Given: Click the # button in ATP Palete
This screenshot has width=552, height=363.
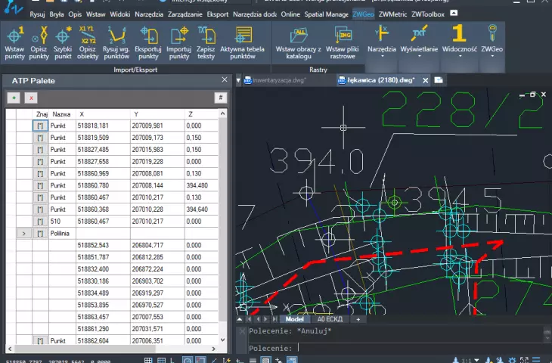Looking at the screenshot, I should 220,98.
